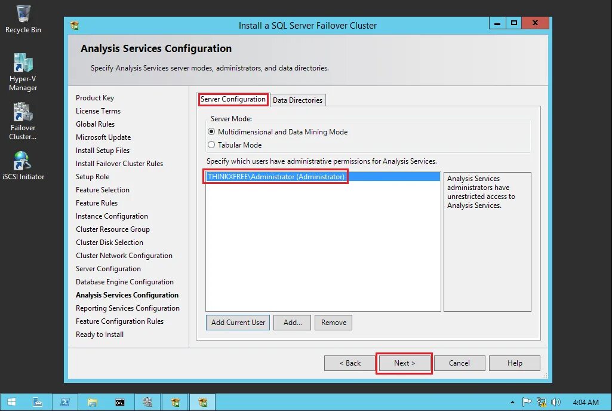Click Cluster Resource Group step
The width and height of the screenshot is (612, 411).
coord(113,229)
